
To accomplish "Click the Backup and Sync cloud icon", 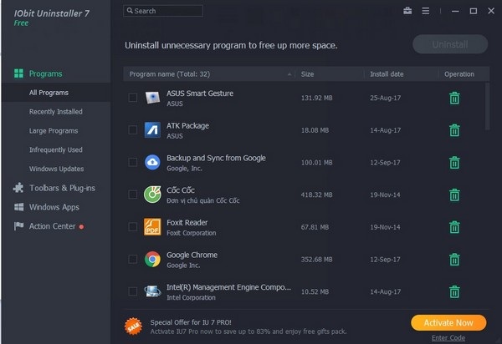I will [152, 162].
